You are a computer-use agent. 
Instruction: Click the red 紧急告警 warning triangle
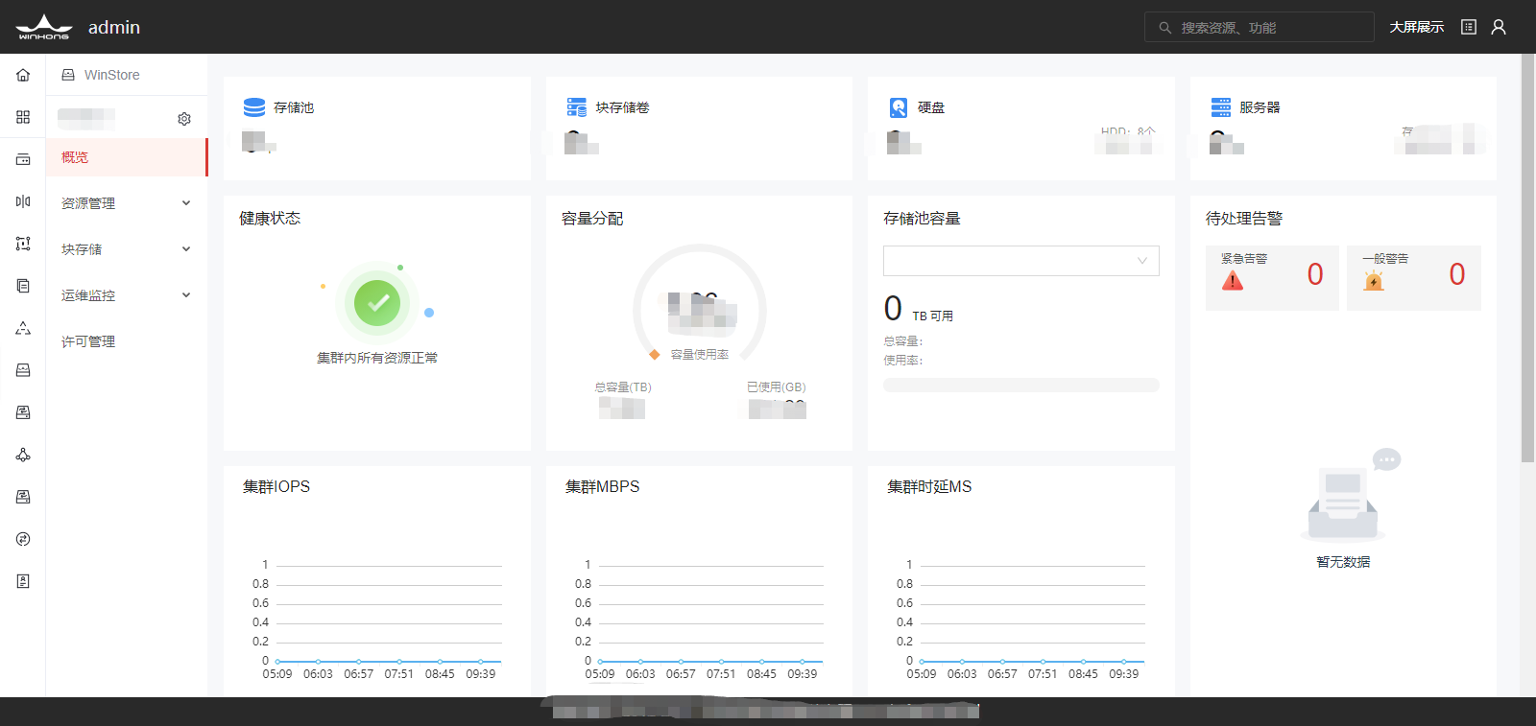click(1233, 280)
